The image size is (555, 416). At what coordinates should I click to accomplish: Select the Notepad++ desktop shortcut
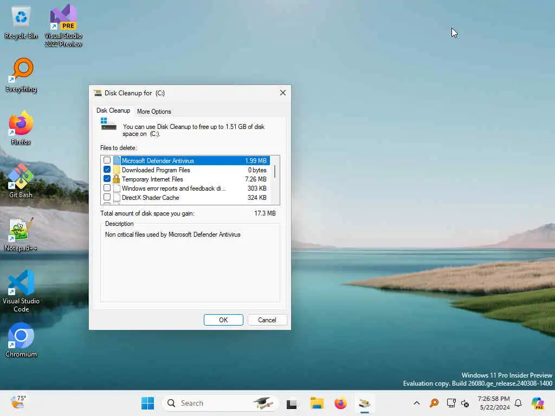[21, 234]
